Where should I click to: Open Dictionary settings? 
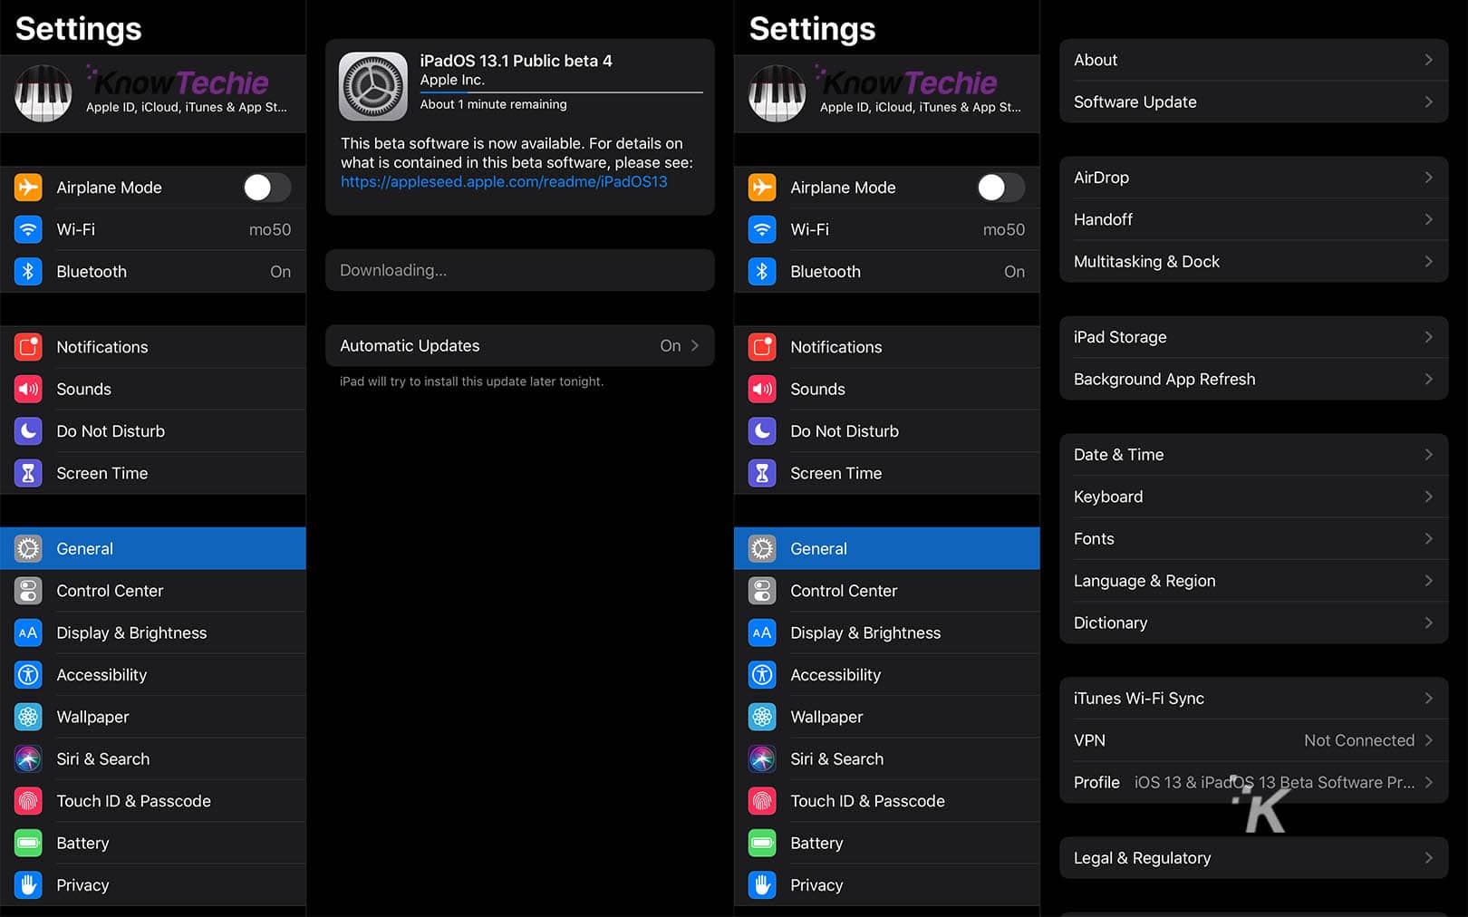(1253, 623)
